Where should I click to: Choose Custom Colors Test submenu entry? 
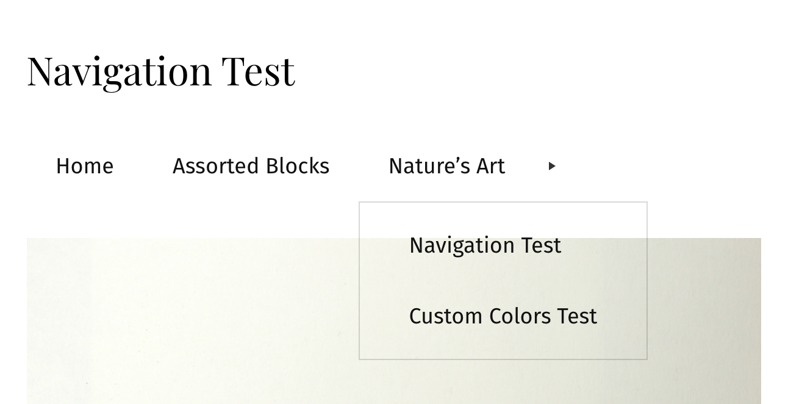tap(503, 316)
